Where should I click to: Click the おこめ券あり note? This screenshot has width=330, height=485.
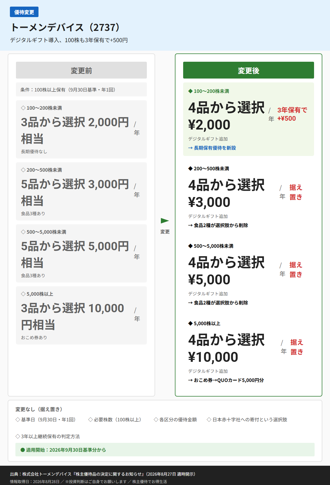pyautogui.click(x=34, y=338)
